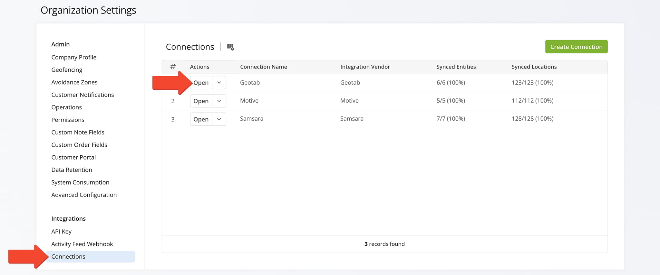Image resolution: width=660 pixels, height=275 pixels.
Task: Select Geofencing in the sidebar
Action: (x=67, y=70)
